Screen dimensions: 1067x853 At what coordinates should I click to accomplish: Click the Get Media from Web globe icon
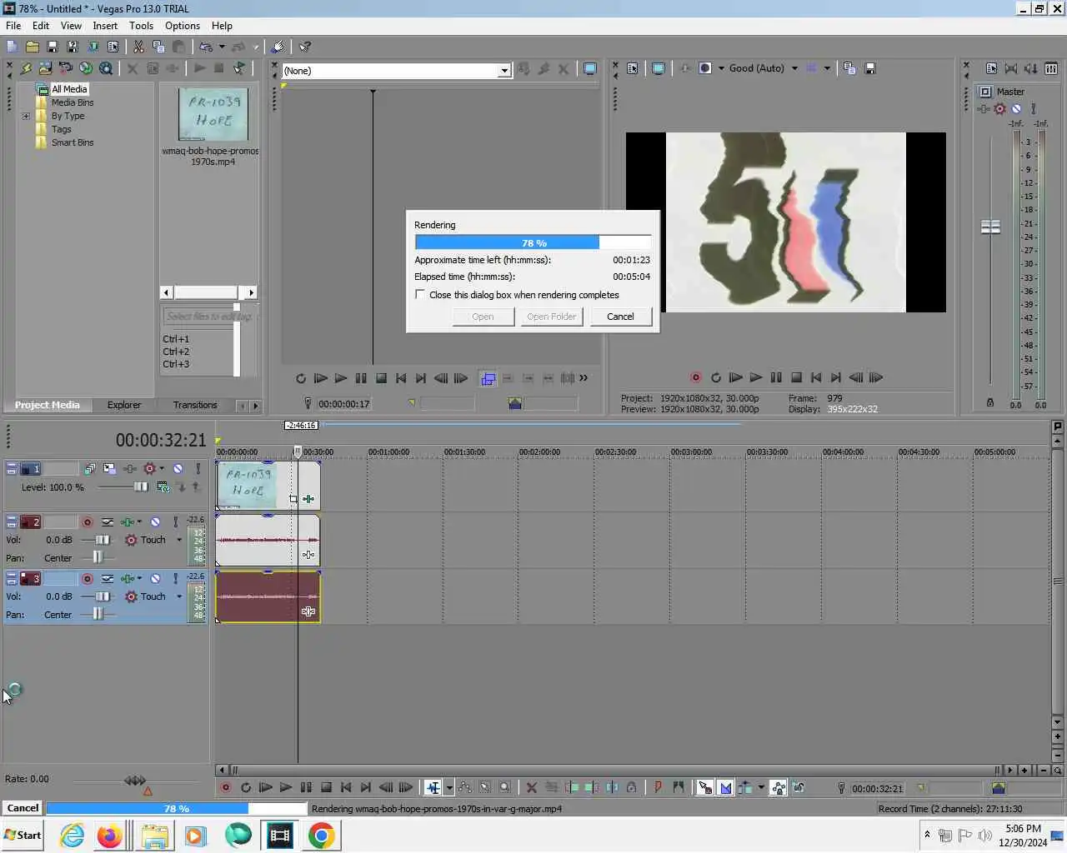[85, 68]
